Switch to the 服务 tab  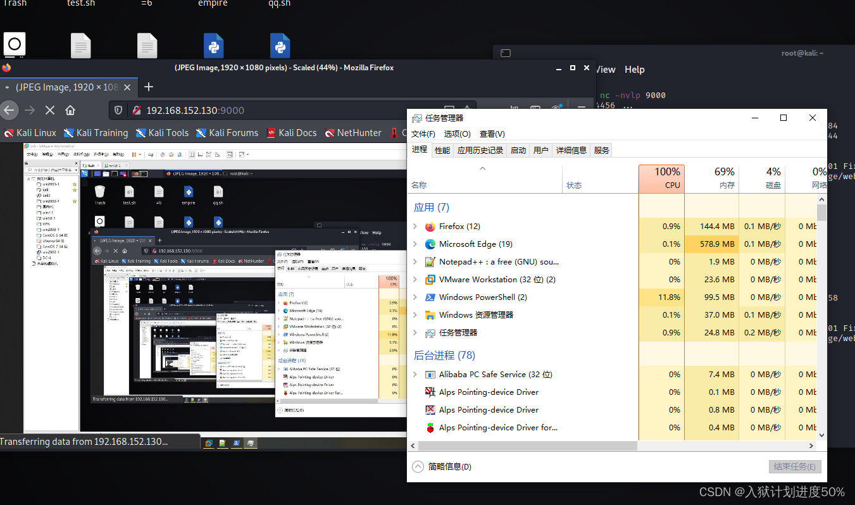pos(602,151)
